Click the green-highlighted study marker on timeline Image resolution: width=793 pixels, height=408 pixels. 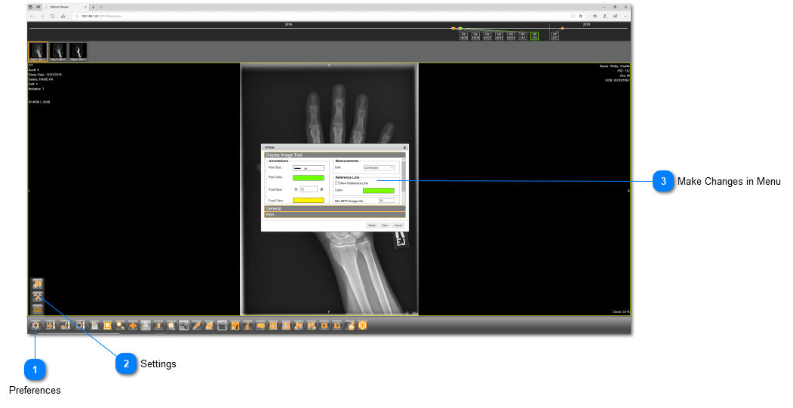(x=534, y=36)
